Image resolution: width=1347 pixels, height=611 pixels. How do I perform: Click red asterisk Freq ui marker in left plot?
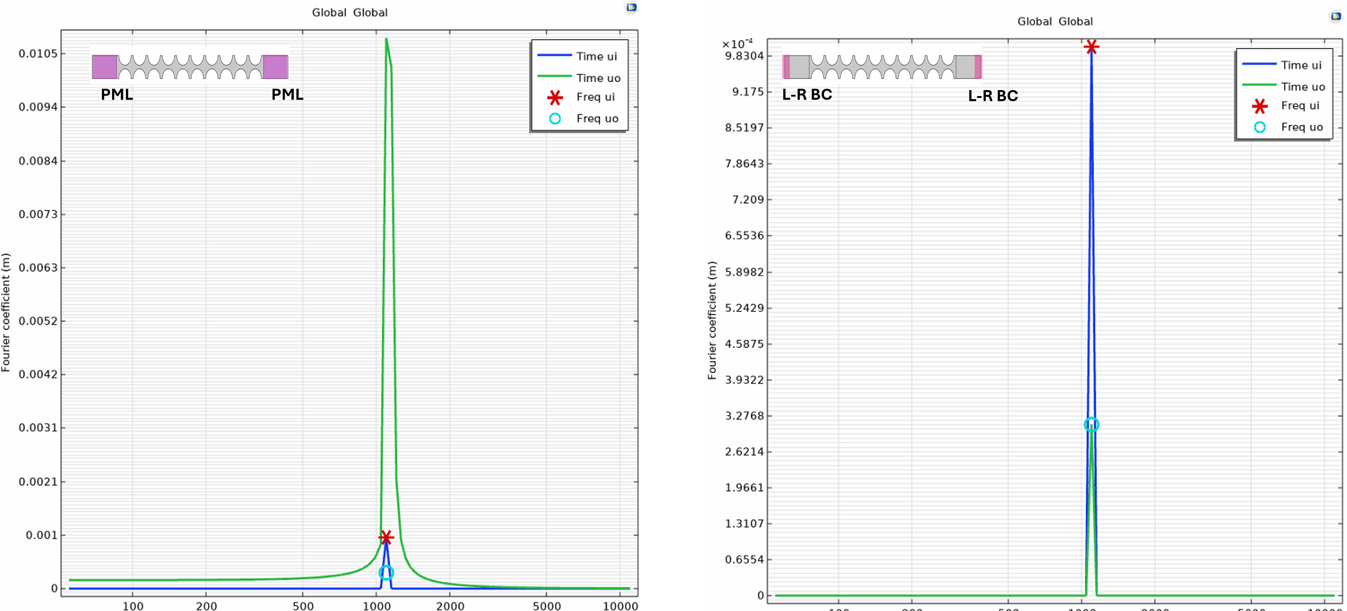click(x=386, y=537)
